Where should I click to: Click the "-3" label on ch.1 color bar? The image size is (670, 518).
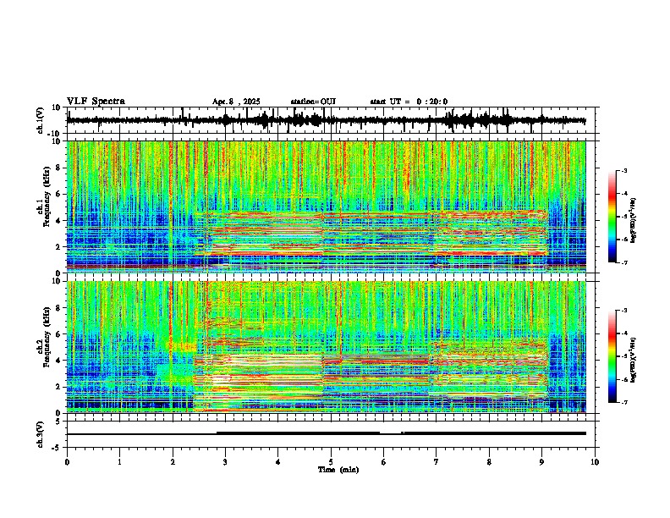(x=624, y=170)
